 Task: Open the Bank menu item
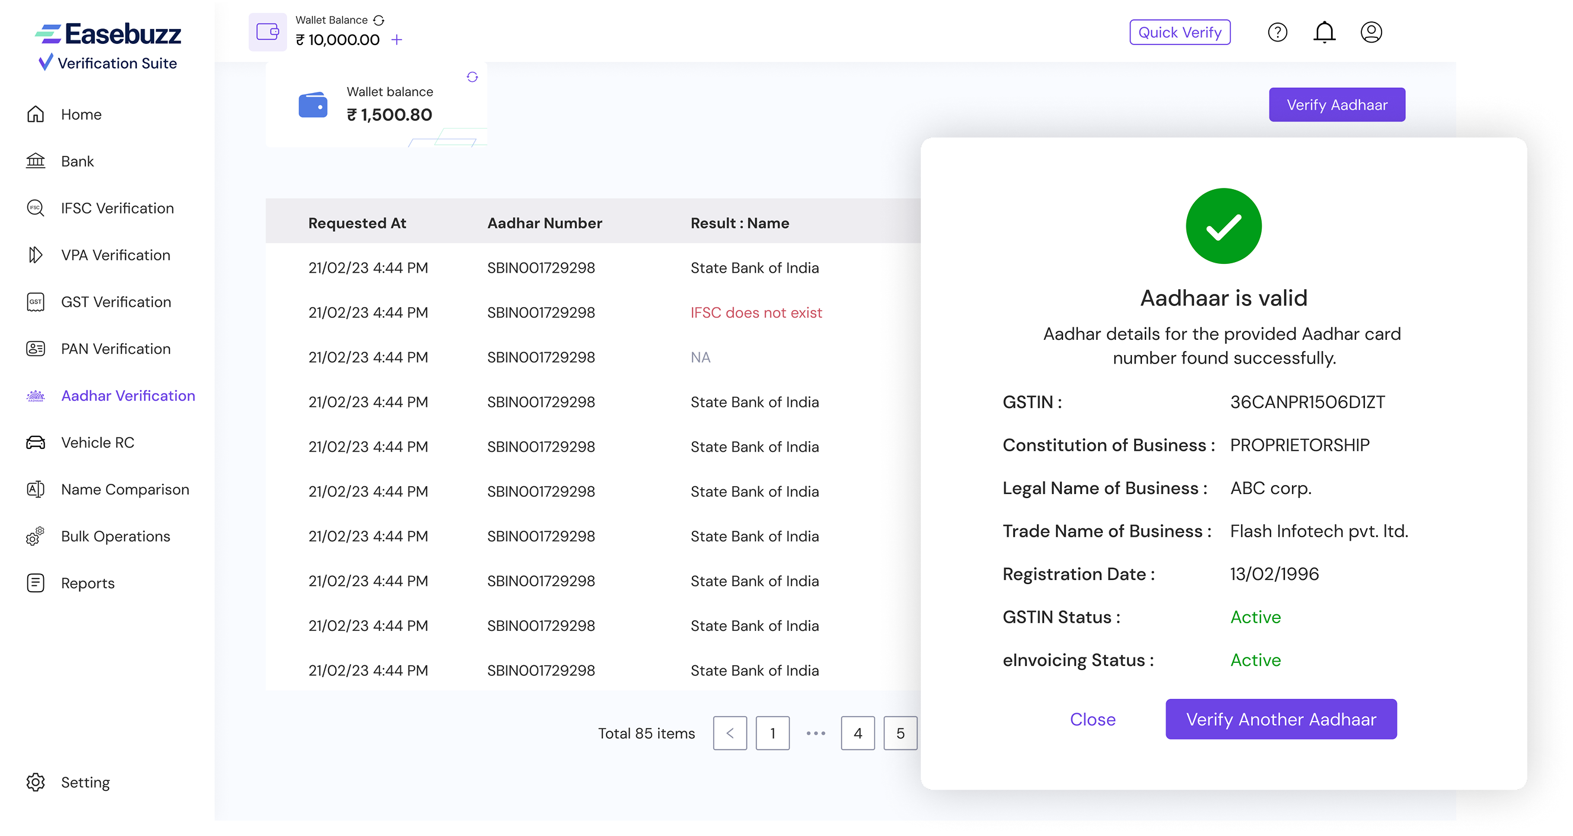pos(77,161)
